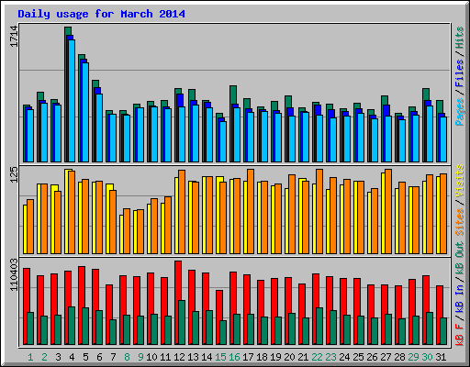Click day 13 on the x-axis
Image resolution: width=470 pixels, height=367 pixels.
[193, 357]
